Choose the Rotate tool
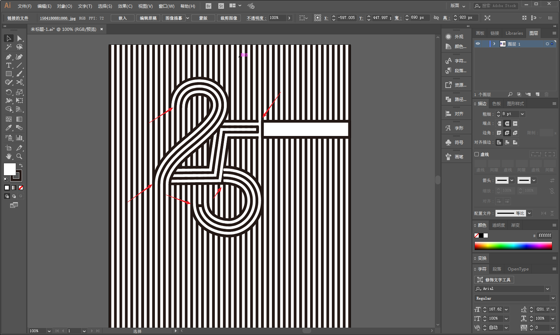 point(9,92)
